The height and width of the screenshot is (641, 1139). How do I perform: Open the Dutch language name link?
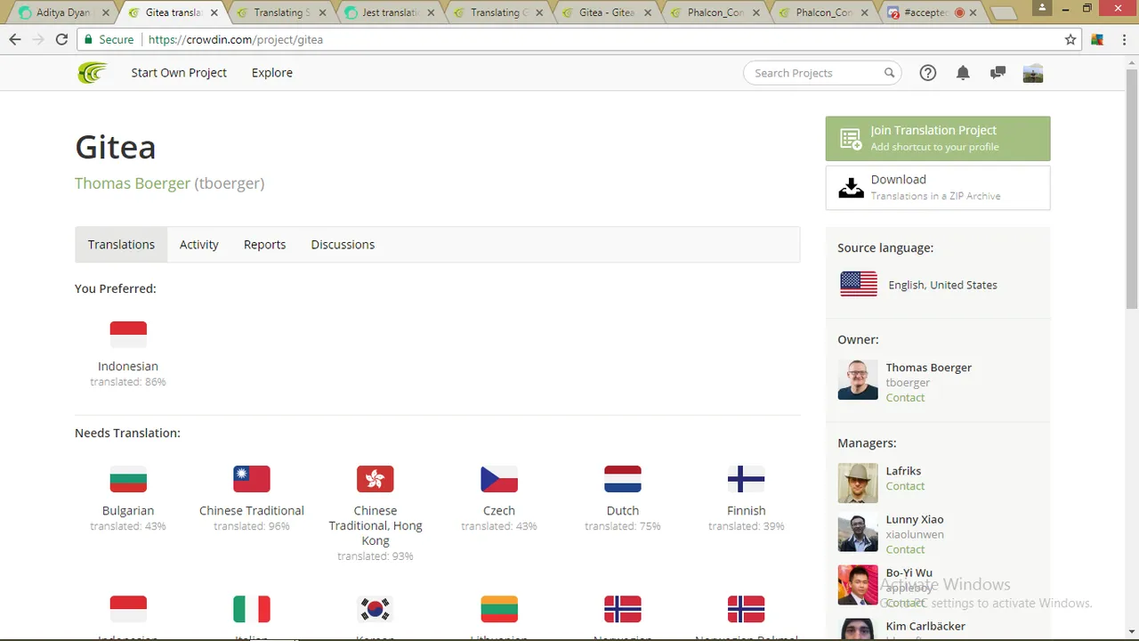(623, 510)
